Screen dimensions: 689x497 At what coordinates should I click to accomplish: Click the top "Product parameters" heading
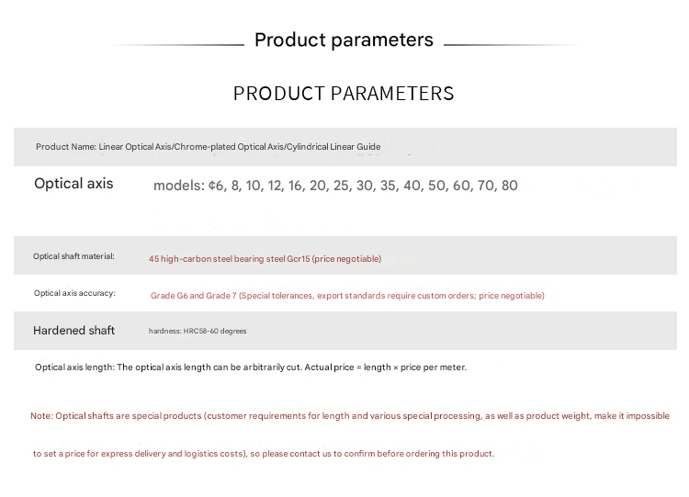coord(344,40)
